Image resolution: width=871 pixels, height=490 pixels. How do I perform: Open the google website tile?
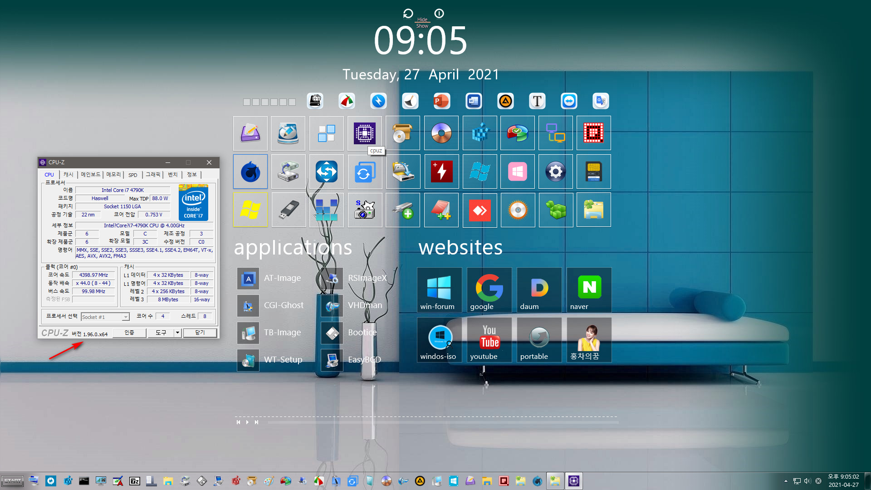coord(489,290)
